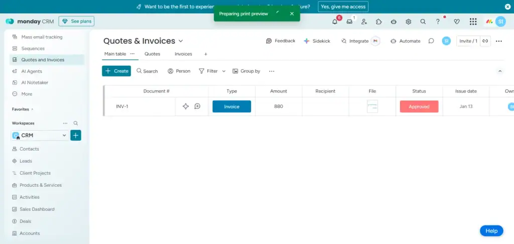Select Quotes and Invoices in sidebar
The image size is (514, 244).
pyautogui.click(x=47, y=60)
